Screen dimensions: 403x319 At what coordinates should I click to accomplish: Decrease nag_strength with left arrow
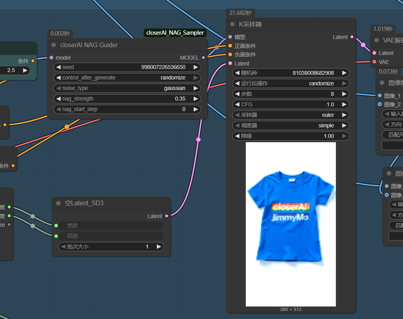(58, 99)
